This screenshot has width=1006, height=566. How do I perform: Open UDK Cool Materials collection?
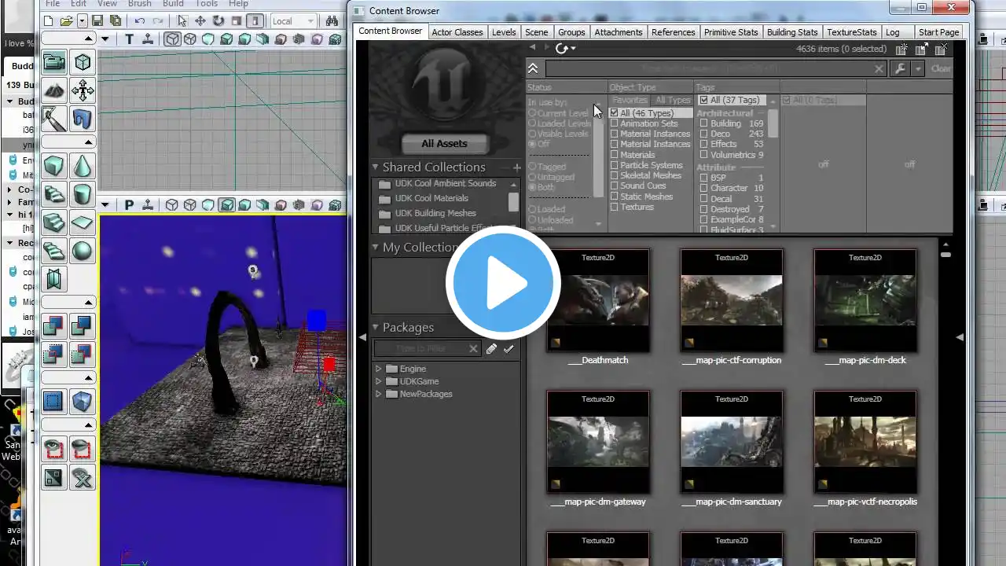pyautogui.click(x=431, y=198)
